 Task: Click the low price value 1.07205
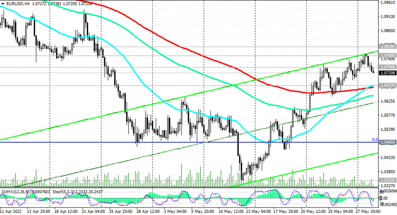point(70,4)
